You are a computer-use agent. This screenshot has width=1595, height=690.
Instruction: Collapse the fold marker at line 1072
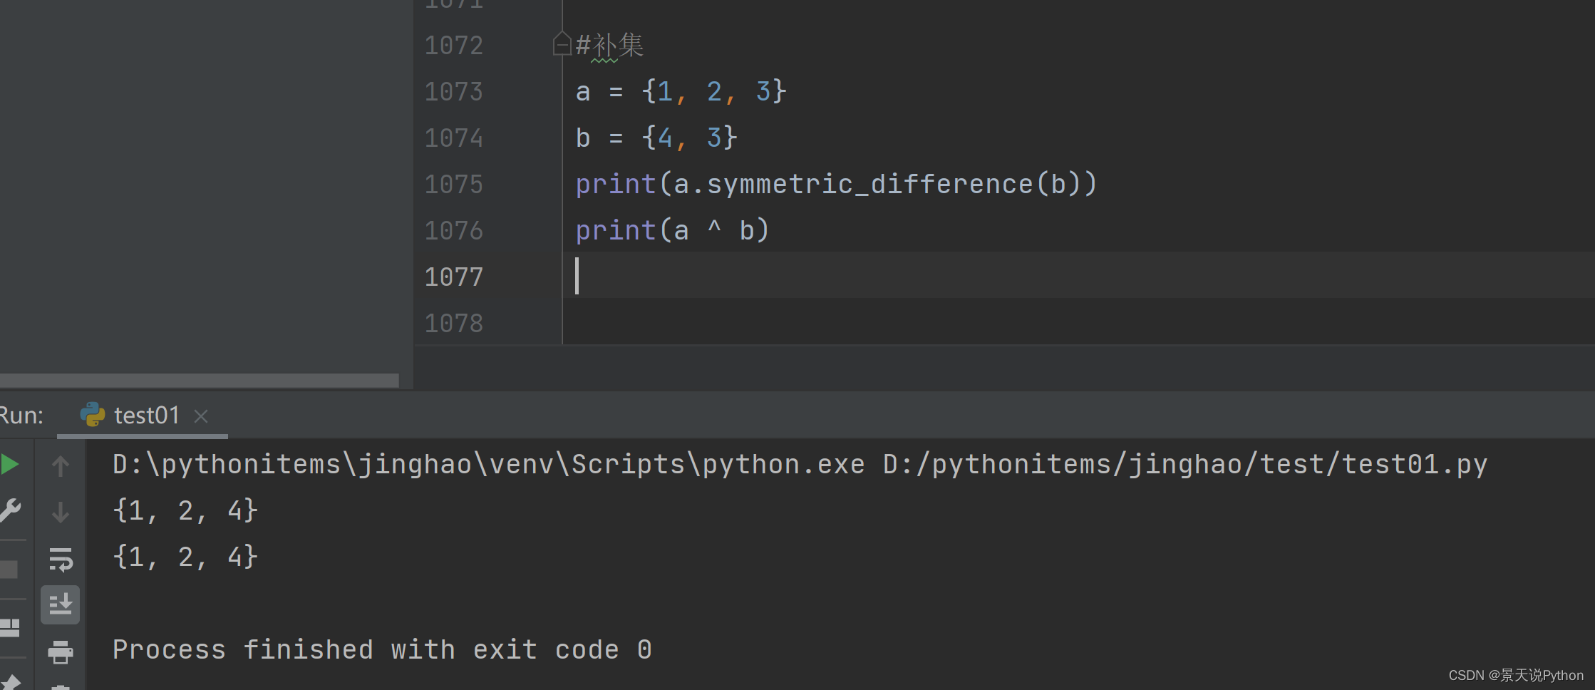[562, 44]
